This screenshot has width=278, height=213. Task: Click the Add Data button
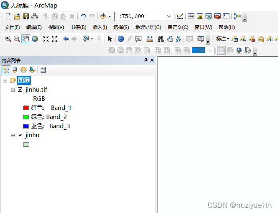pos(103,16)
